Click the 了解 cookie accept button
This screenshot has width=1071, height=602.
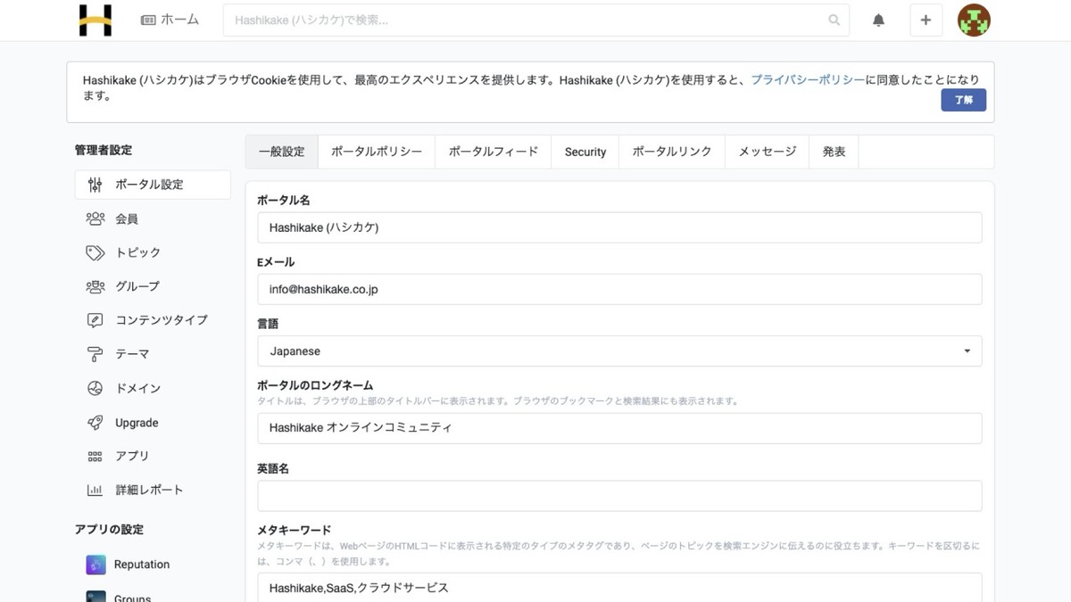coord(963,100)
